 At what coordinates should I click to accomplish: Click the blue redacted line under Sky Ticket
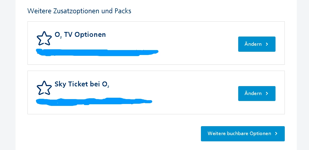click(94, 102)
